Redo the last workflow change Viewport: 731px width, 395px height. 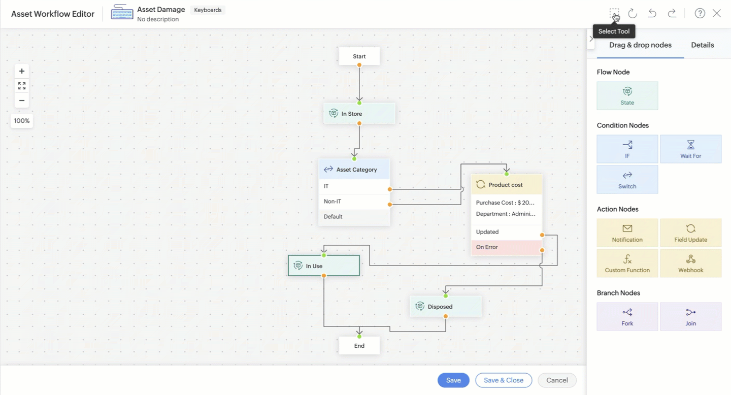click(x=672, y=13)
